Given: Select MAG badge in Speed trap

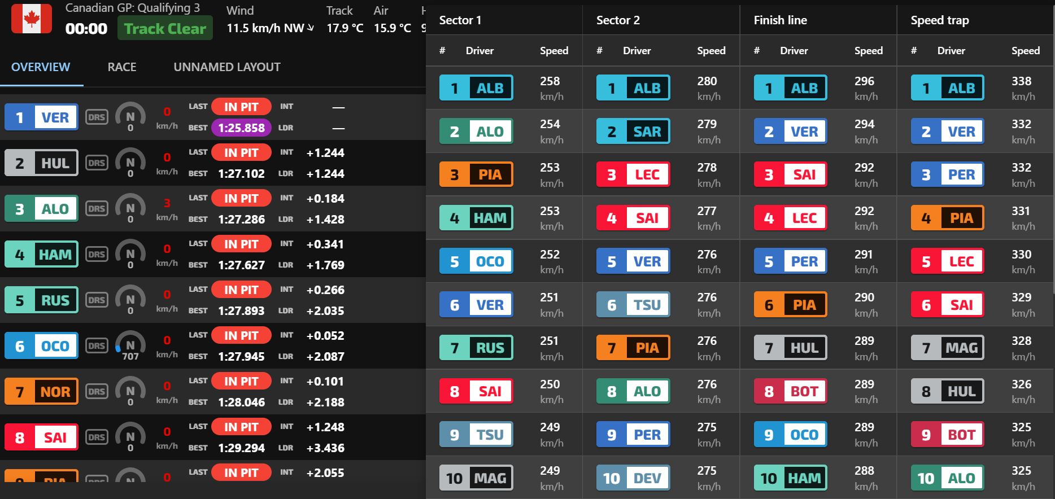Looking at the screenshot, I should (x=947, y=348).
